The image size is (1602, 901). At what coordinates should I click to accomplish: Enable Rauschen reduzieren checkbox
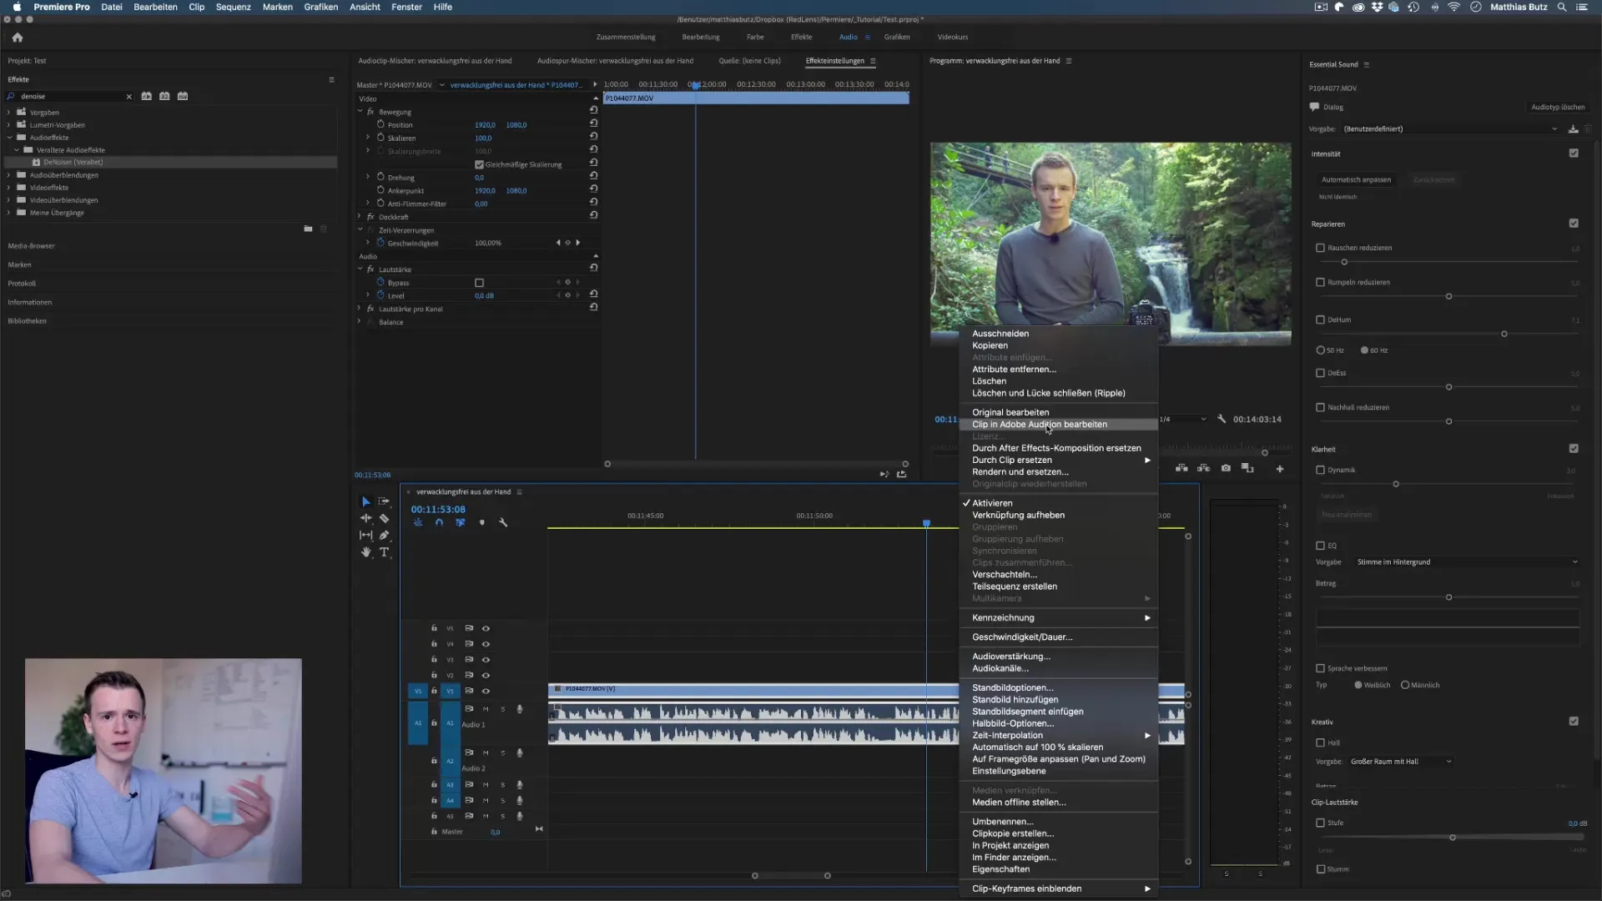pos(1320,248)
